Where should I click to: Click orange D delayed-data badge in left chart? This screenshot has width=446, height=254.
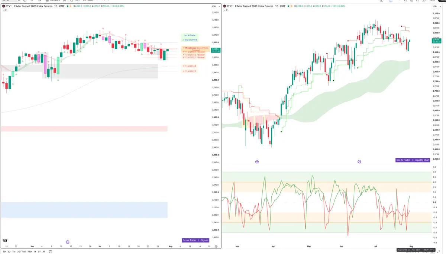(70, 6)
